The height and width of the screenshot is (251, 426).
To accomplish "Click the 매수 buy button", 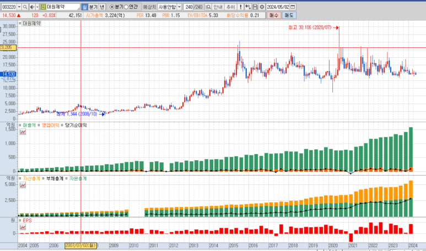I will tap(274, 15).
